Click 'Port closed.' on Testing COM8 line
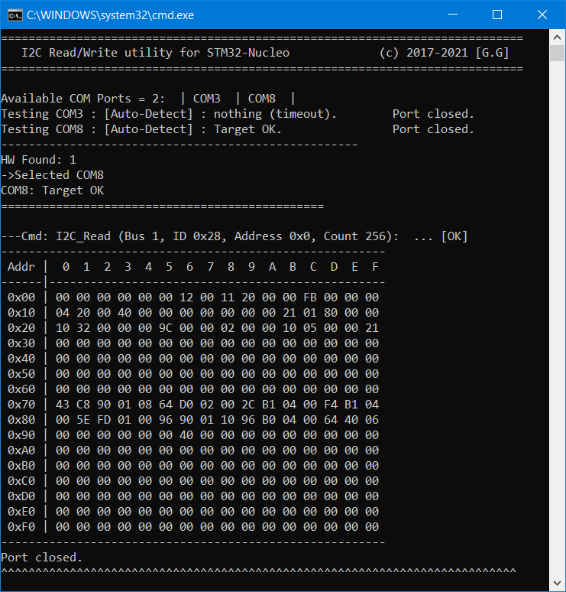566x592 pixels. pyautogui.click(x=433, y=129)
